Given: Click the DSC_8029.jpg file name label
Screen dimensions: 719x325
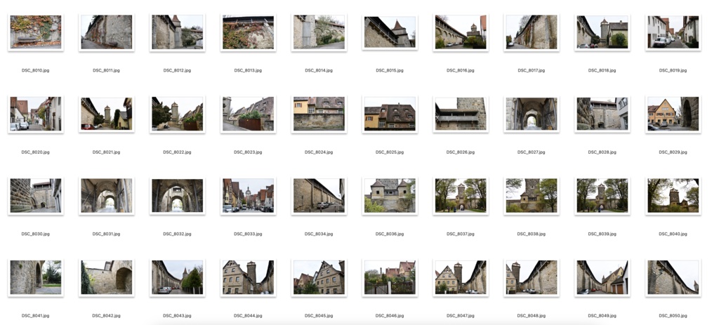Looking at the screenshot, I should [673, 152].
